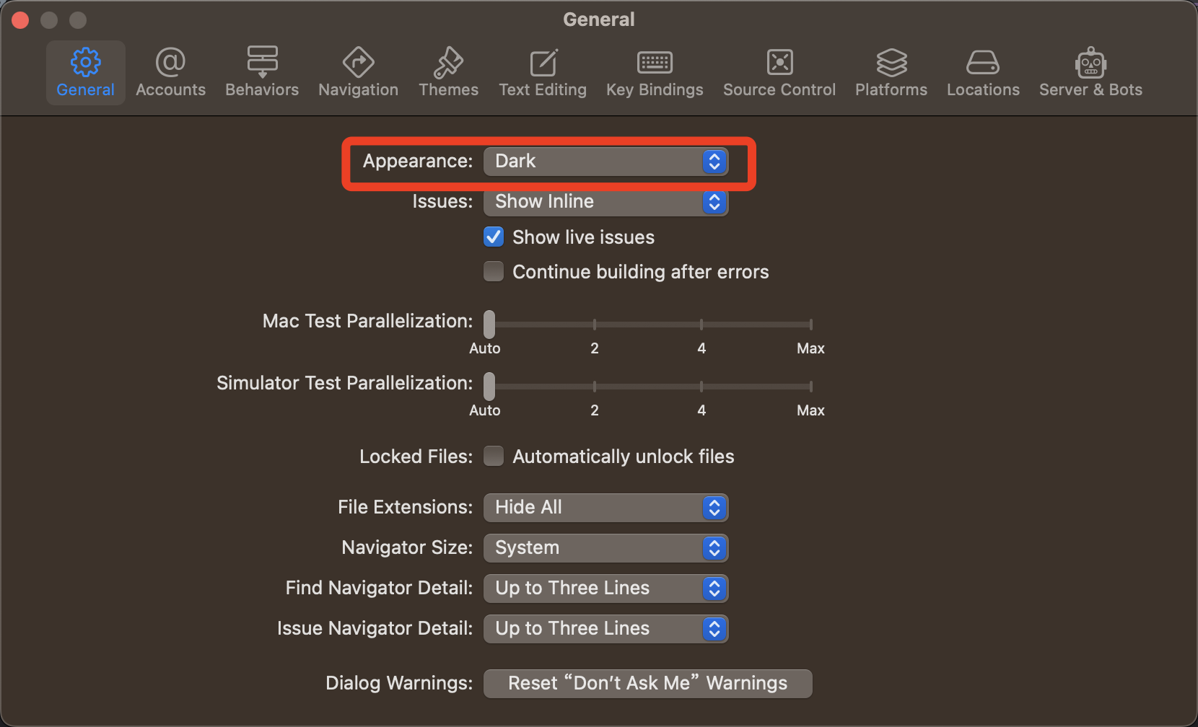This screenshot has width=1198, height=727.
Task: Open the Issues Show Inline dropdown
Action: tap(605, 201)
